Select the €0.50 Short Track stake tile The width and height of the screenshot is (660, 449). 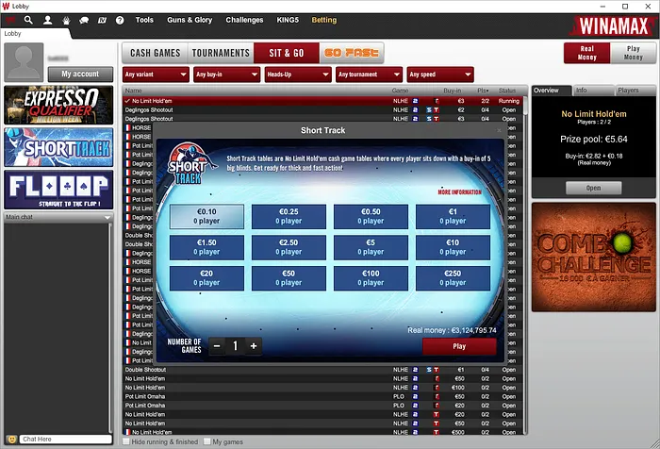click(x=371, y=217)
